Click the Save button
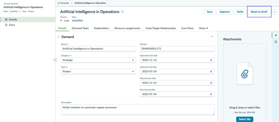The image size is (279, 122). [x=210, y=12]
